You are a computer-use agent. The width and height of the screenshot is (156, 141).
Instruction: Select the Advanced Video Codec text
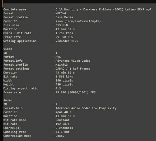(x=73, y=61)
